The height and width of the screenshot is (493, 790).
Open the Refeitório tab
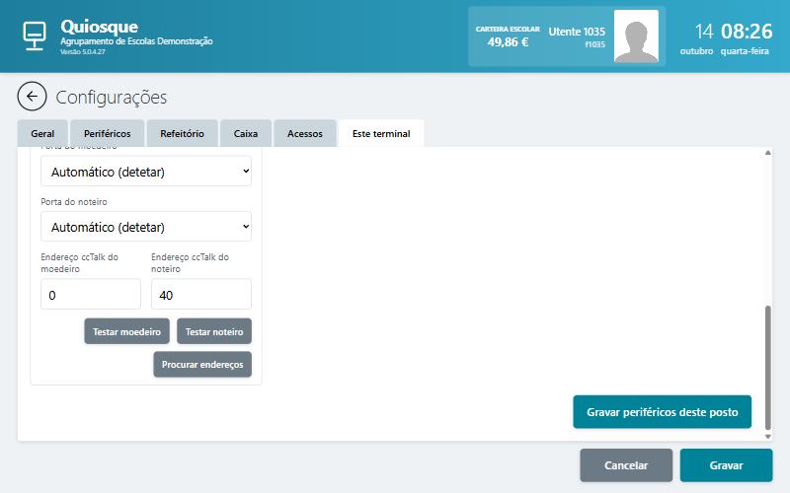[x=182, y=133]
